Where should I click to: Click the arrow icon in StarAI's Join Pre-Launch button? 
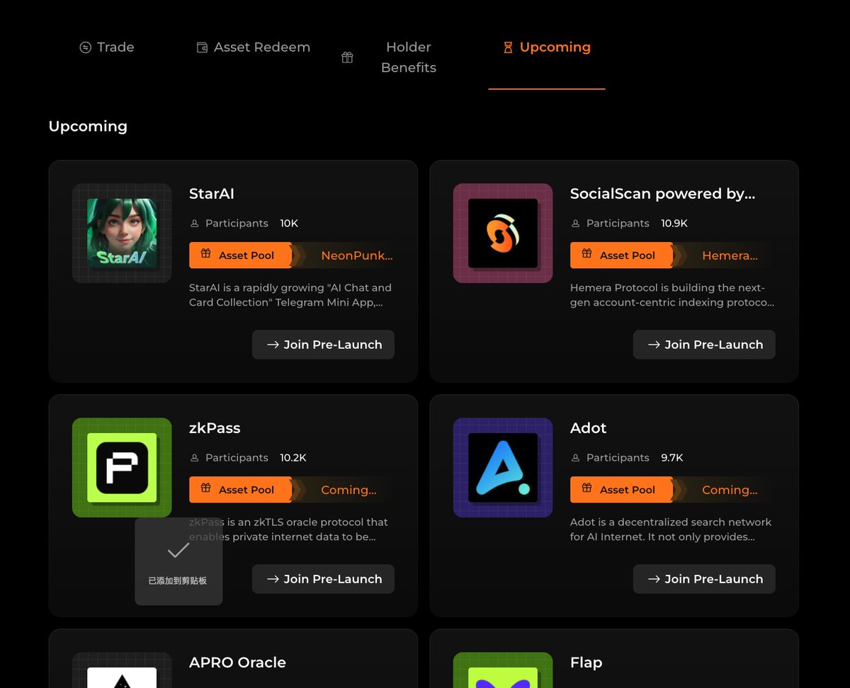point(273,345)
